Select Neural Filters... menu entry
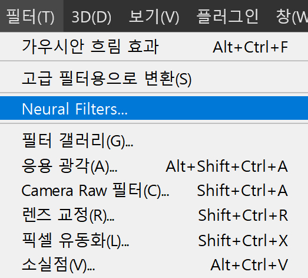The width and height of the screenshot is (308, 278). coord(154,108)
